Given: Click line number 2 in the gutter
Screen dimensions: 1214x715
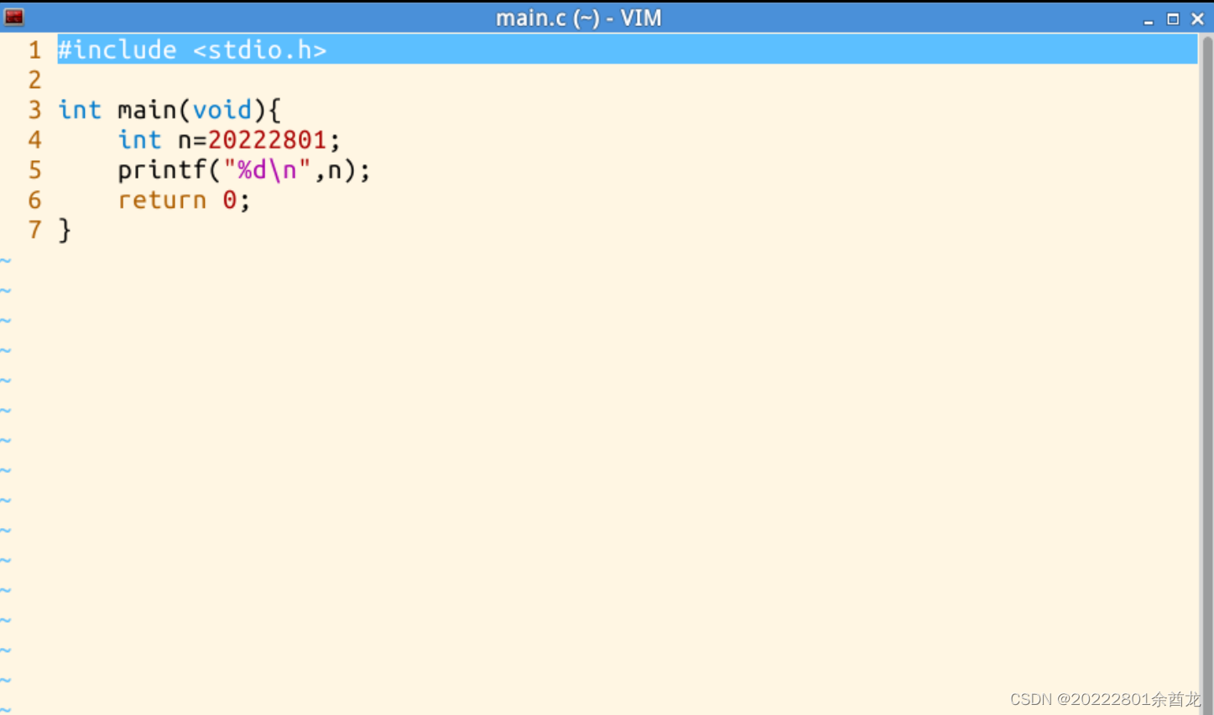Looking at the screenshot, I should click(x=34, y=80).
